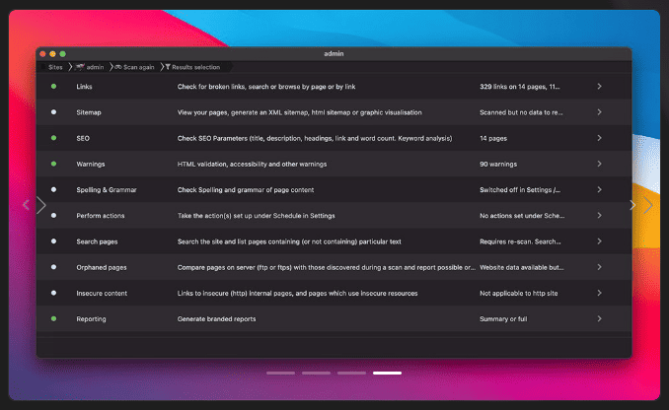669x410 pixels.
Task: Open Warnings results with its row chevron
Action: click(x=600, y=164)
